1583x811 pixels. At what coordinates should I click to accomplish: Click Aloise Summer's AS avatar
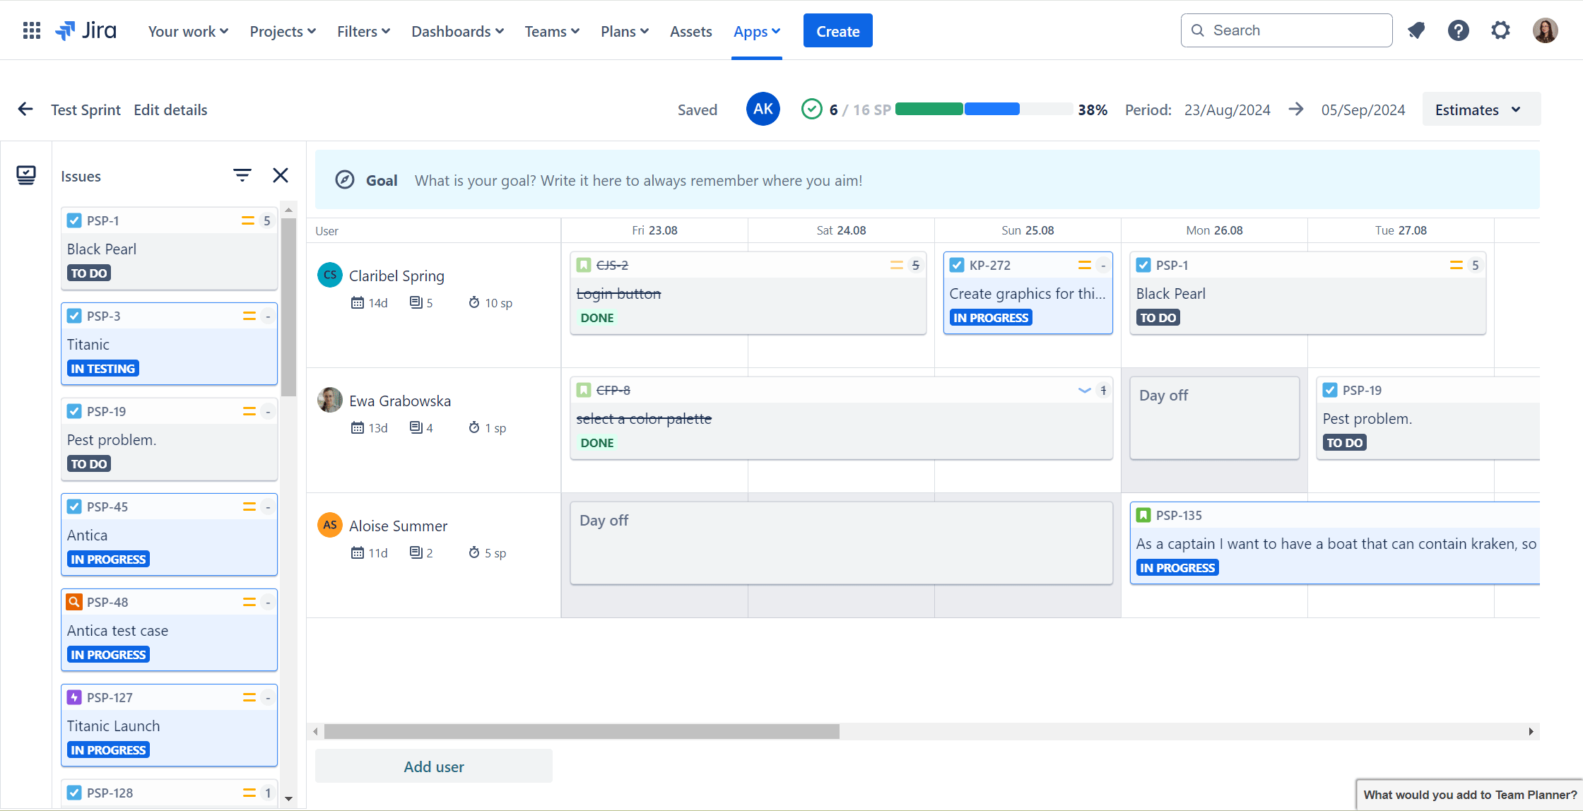[x=330, y=525]
